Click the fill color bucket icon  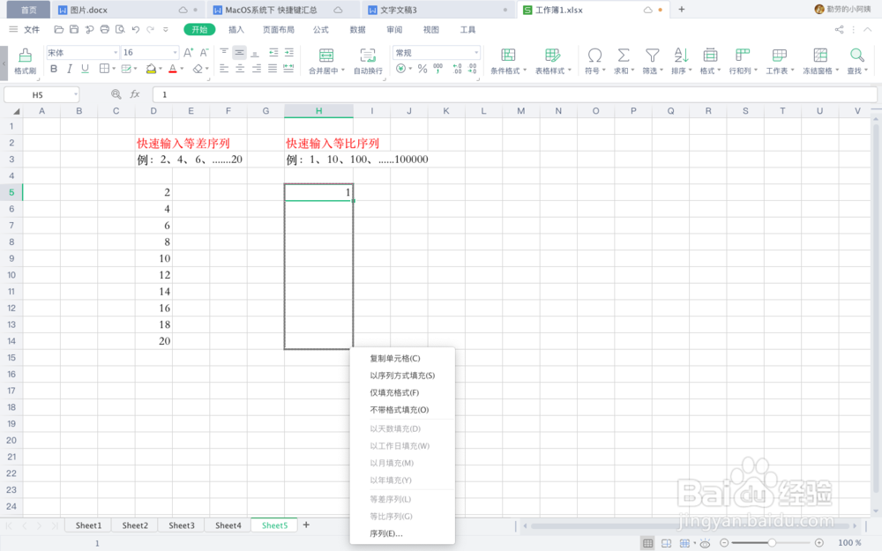coord(151,69)
